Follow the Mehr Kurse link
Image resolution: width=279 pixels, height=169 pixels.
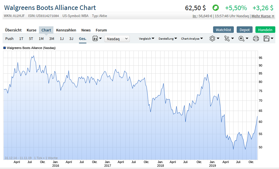click(x=263, y=16)
